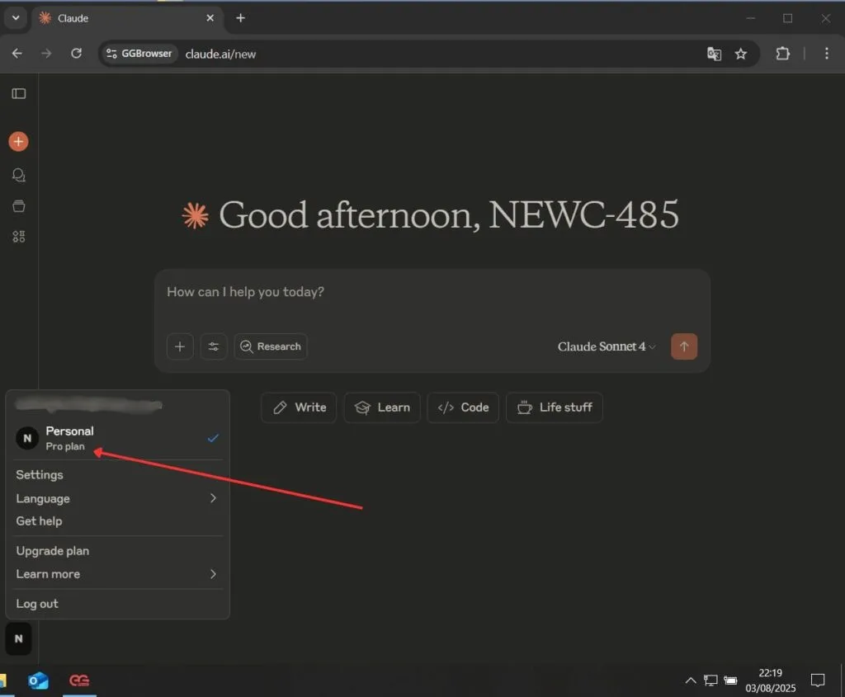This screenshot has height=697, width=845.
Task: Open the notification center icon
Action: coord(818,681)
